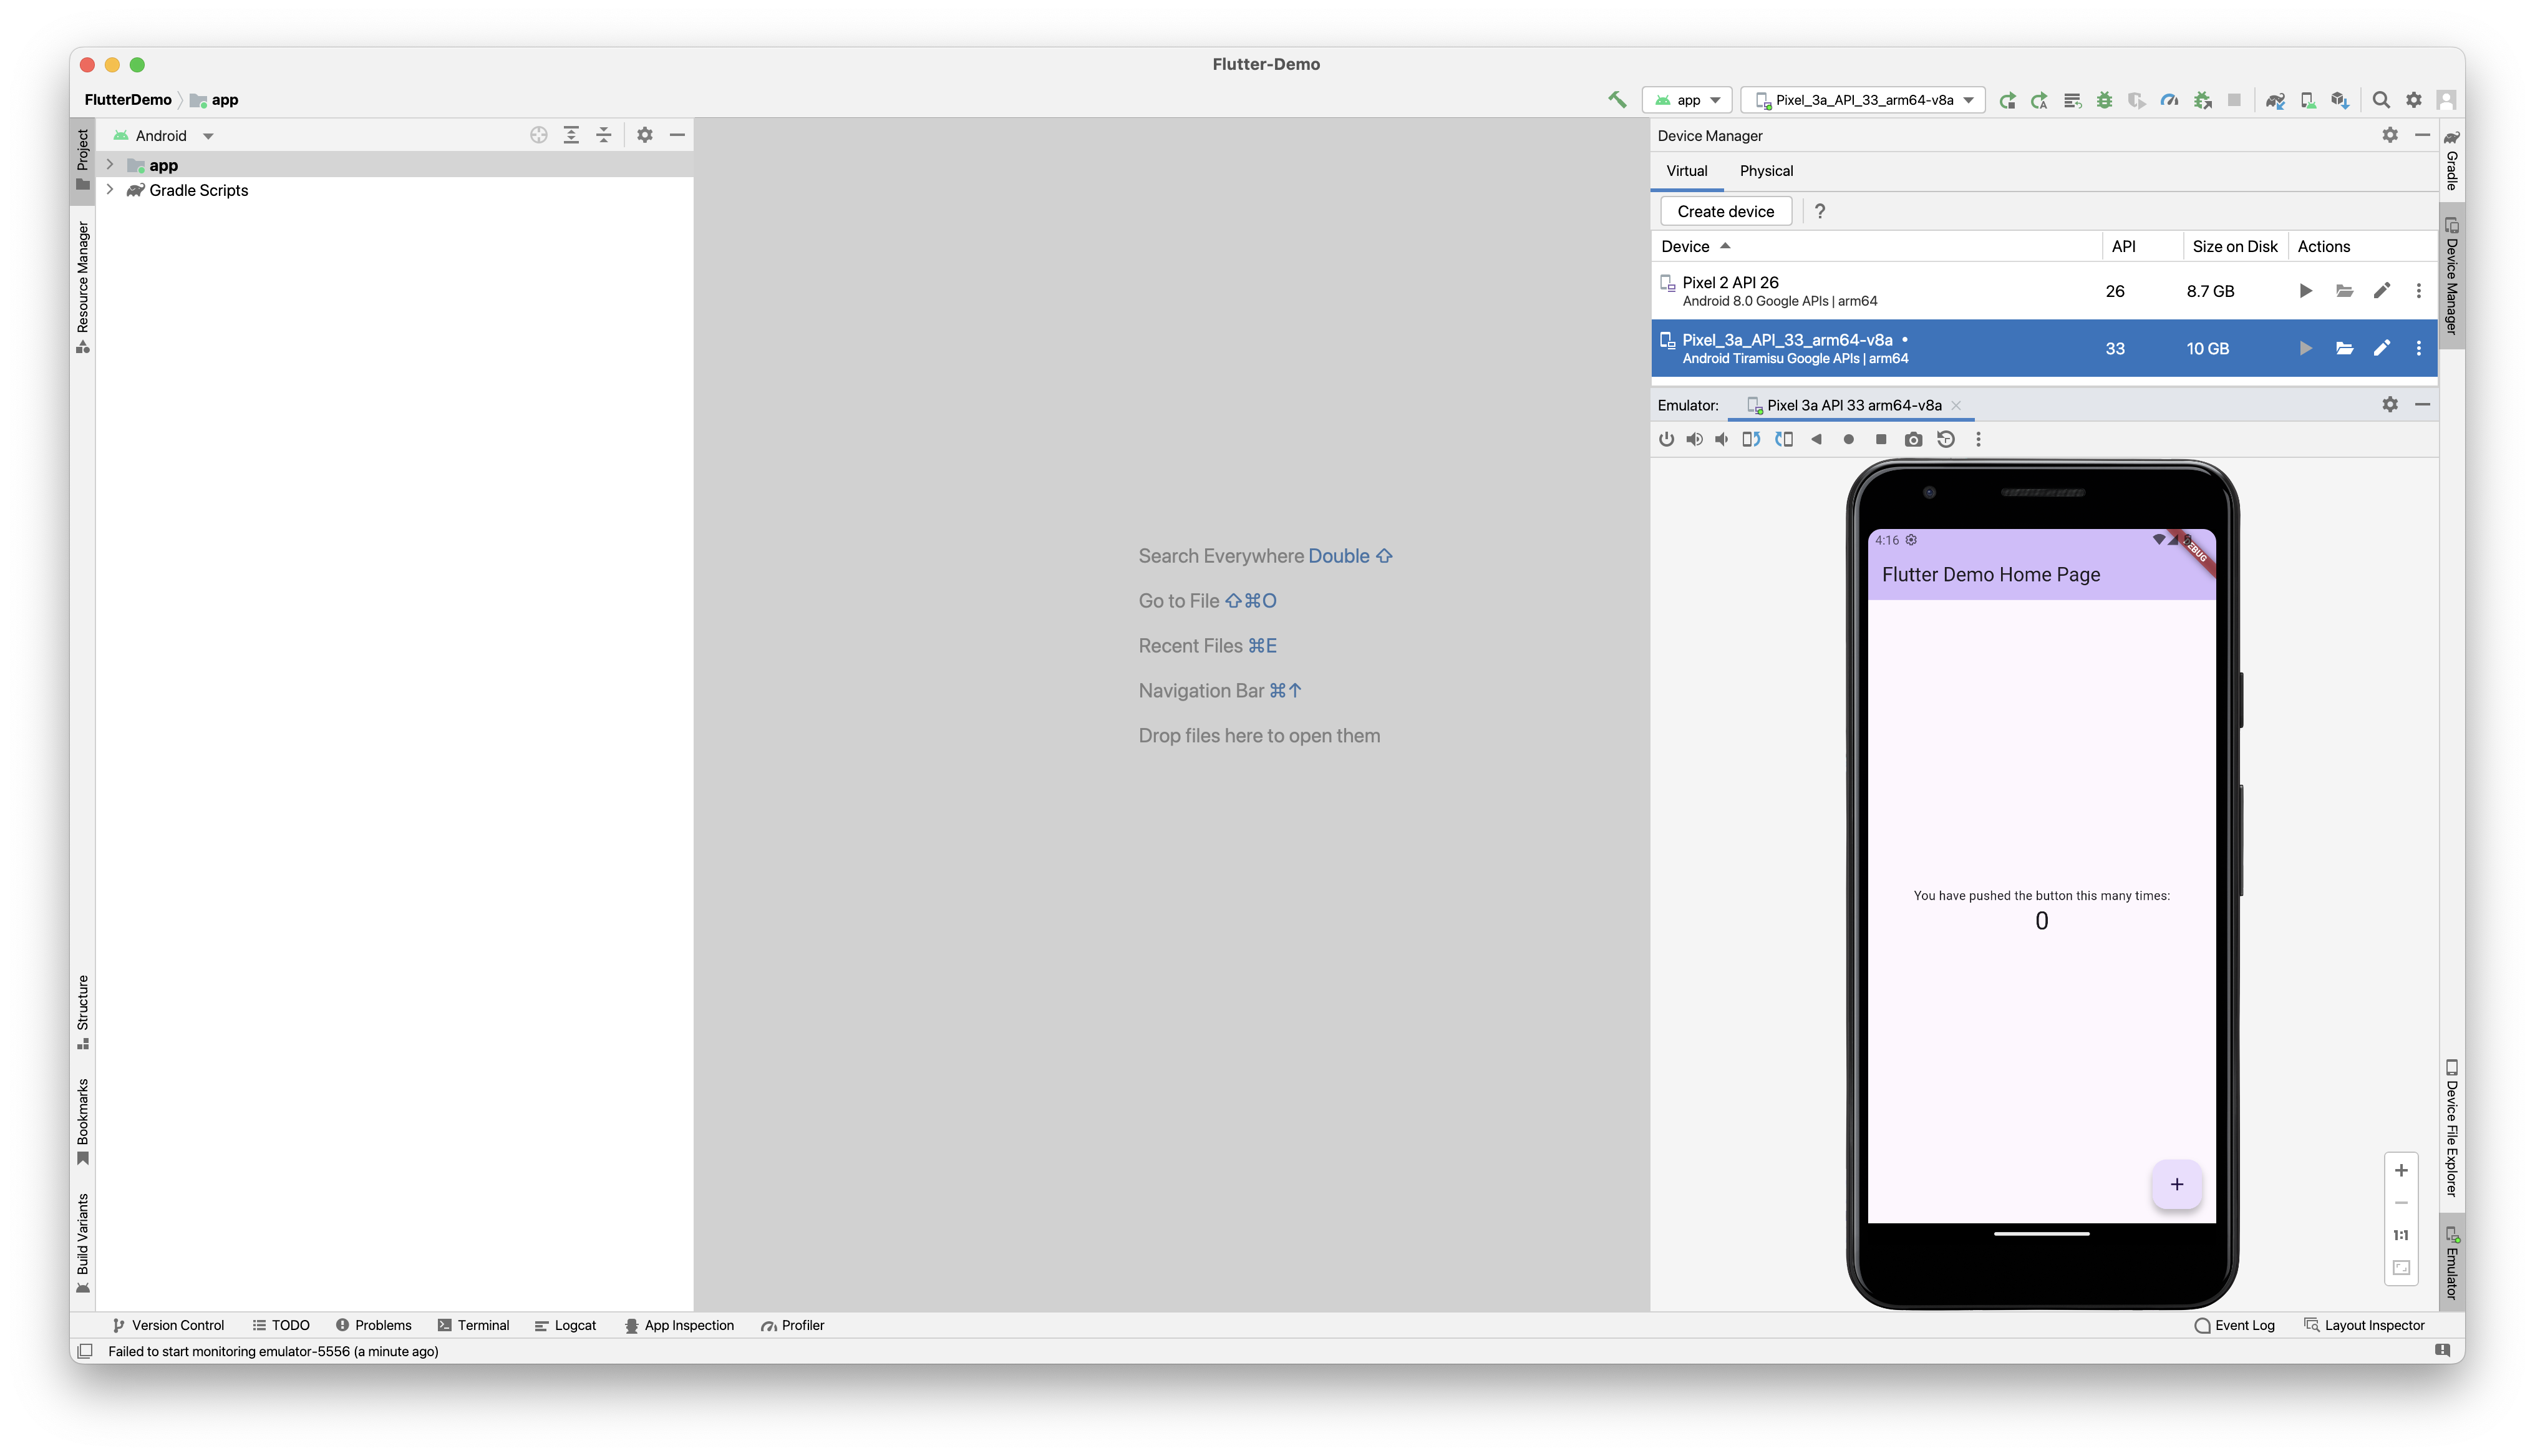
Task: Click the Apply Code Changes icon
Action: [2072, 100]
